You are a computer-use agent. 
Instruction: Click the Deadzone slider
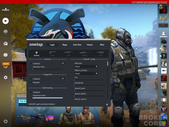pyautogui.click(x=89, y=85)
